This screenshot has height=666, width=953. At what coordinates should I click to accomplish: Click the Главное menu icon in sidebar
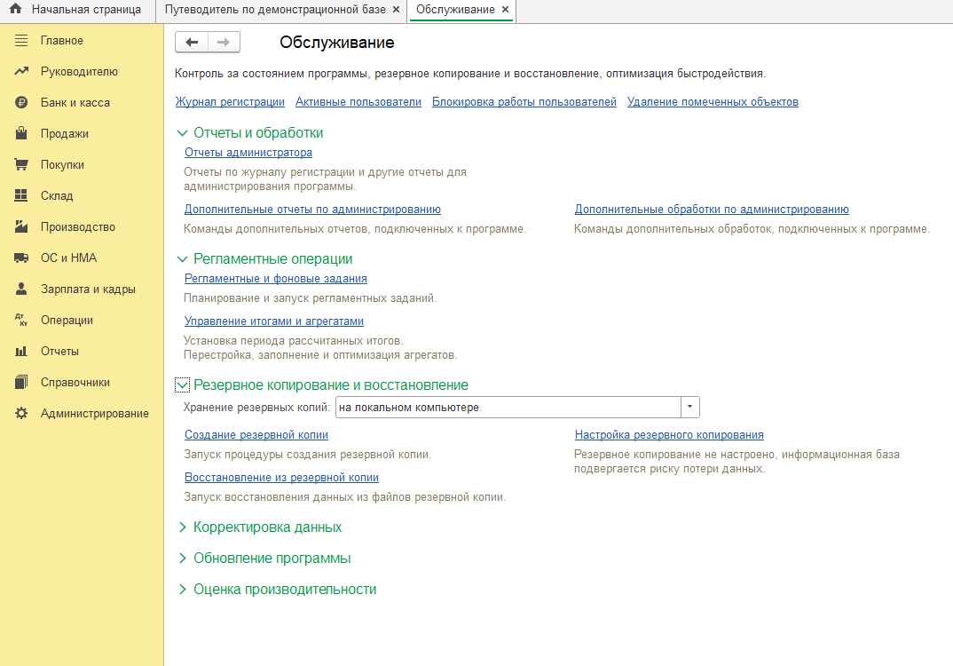click(x=22, y=41)
